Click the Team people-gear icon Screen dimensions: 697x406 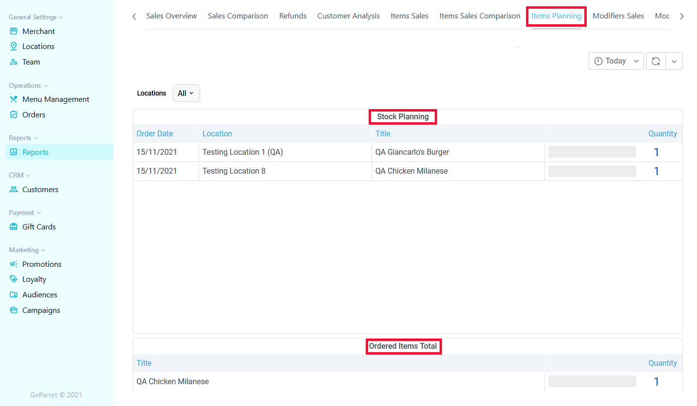(14, 62)
